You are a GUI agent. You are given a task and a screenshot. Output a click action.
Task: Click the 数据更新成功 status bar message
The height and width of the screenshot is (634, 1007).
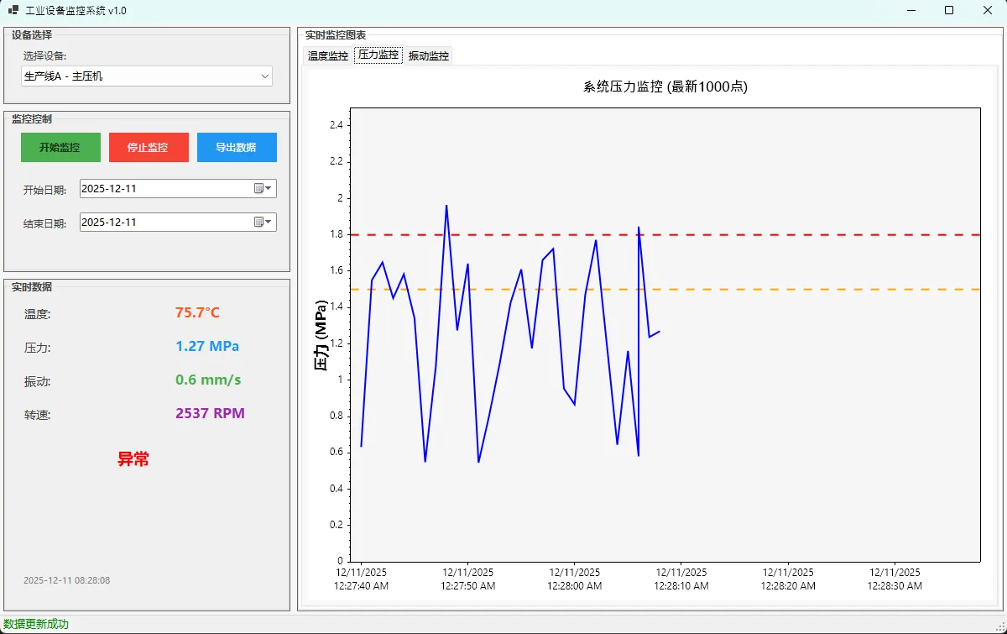pyautogui.click(x=35, y=625)
